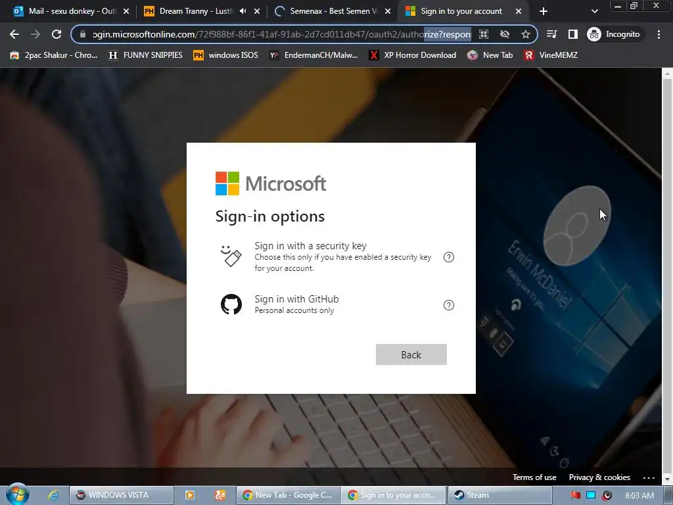Click the Microsoft logo

[271, 184]
